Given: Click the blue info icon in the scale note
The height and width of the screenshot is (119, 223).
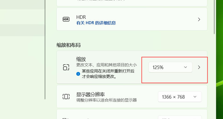Looking at the screenshot, I should pos(78,74).
